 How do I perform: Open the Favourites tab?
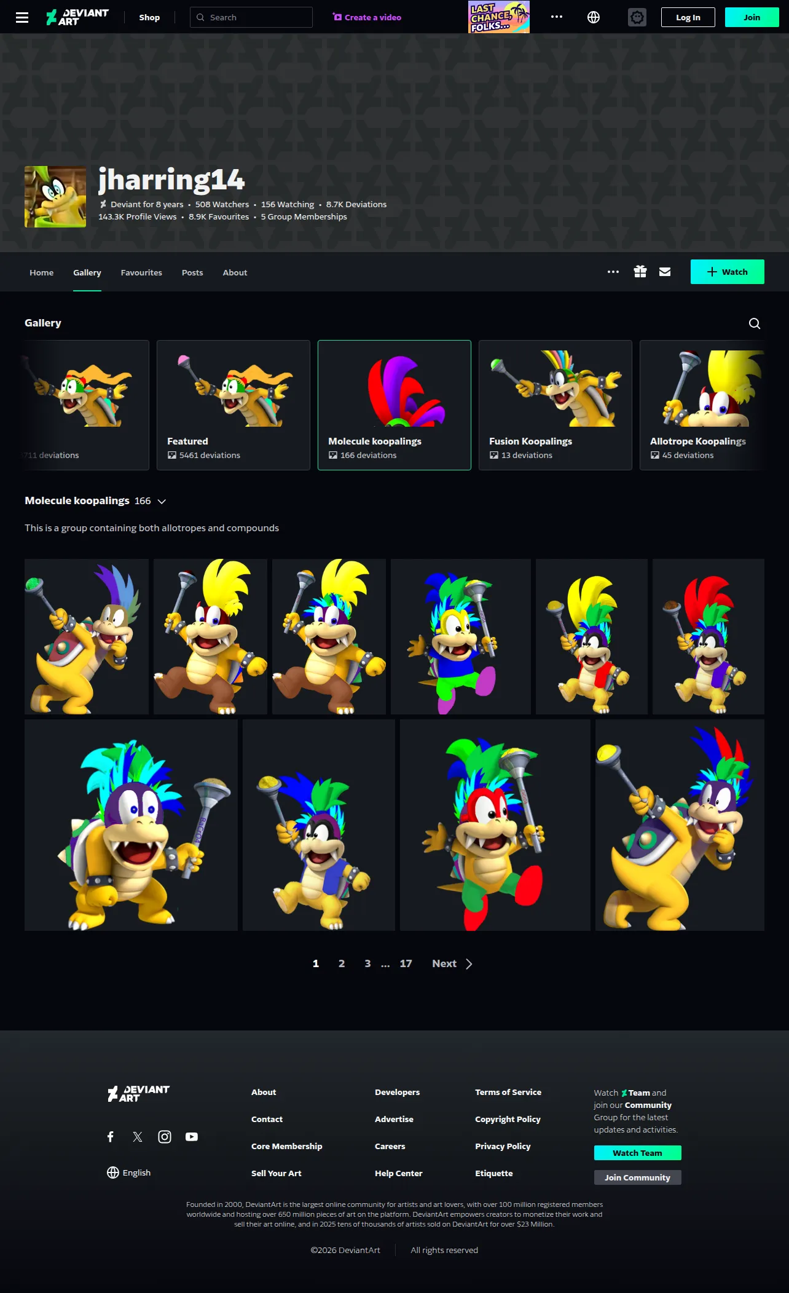[x=141, y=272]
